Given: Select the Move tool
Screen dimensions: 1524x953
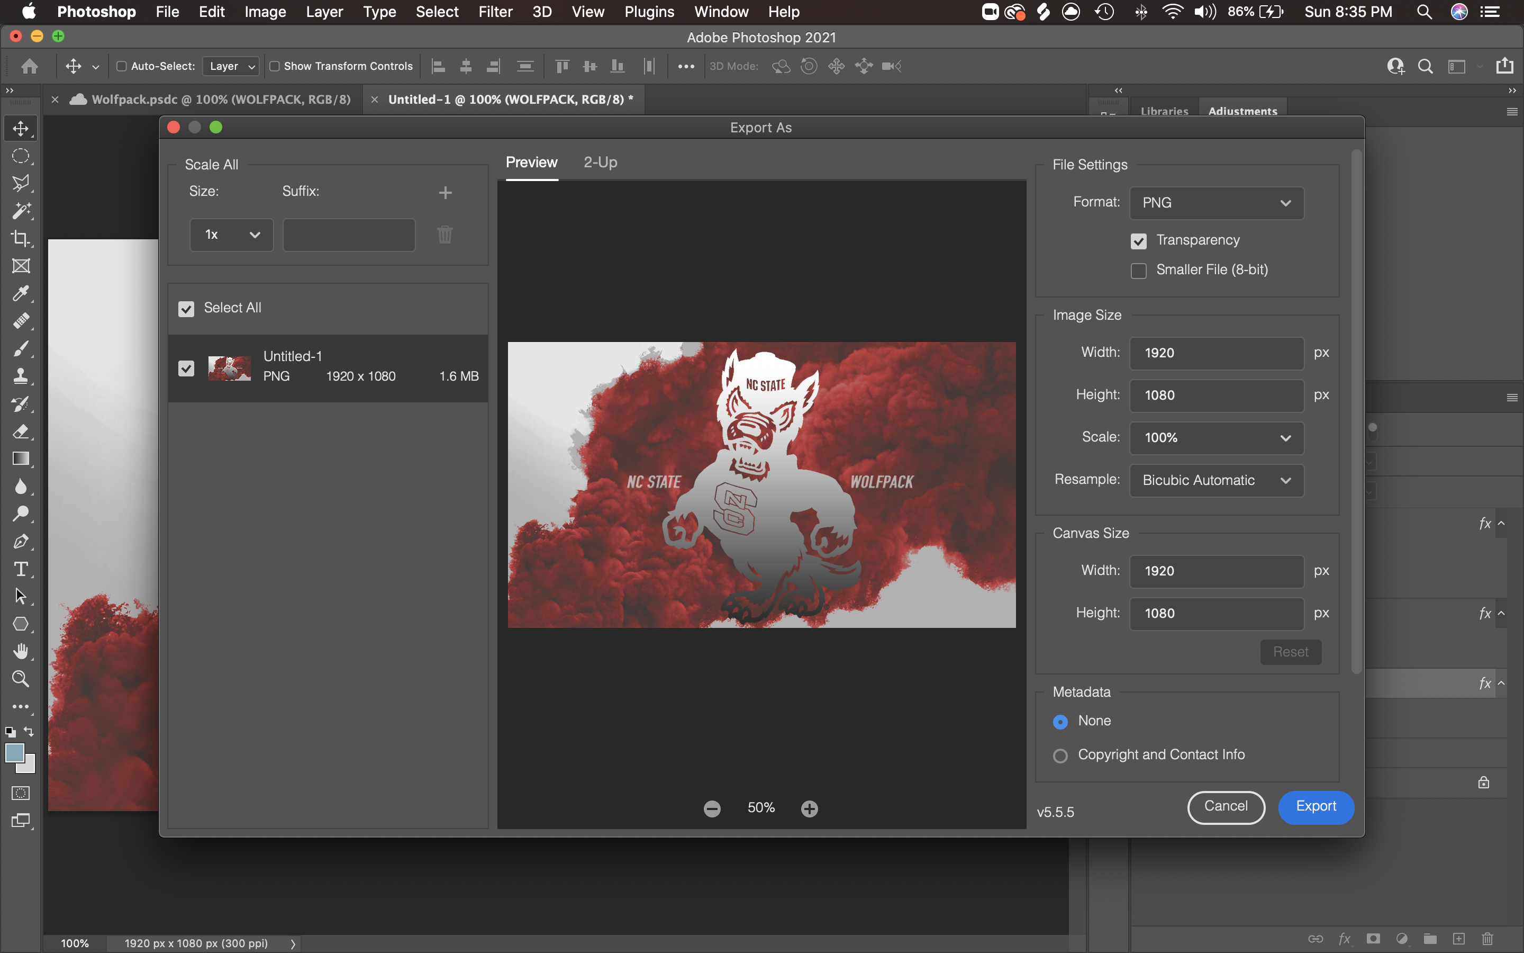Looking at the screenshot, I should [x=21, y=129].
